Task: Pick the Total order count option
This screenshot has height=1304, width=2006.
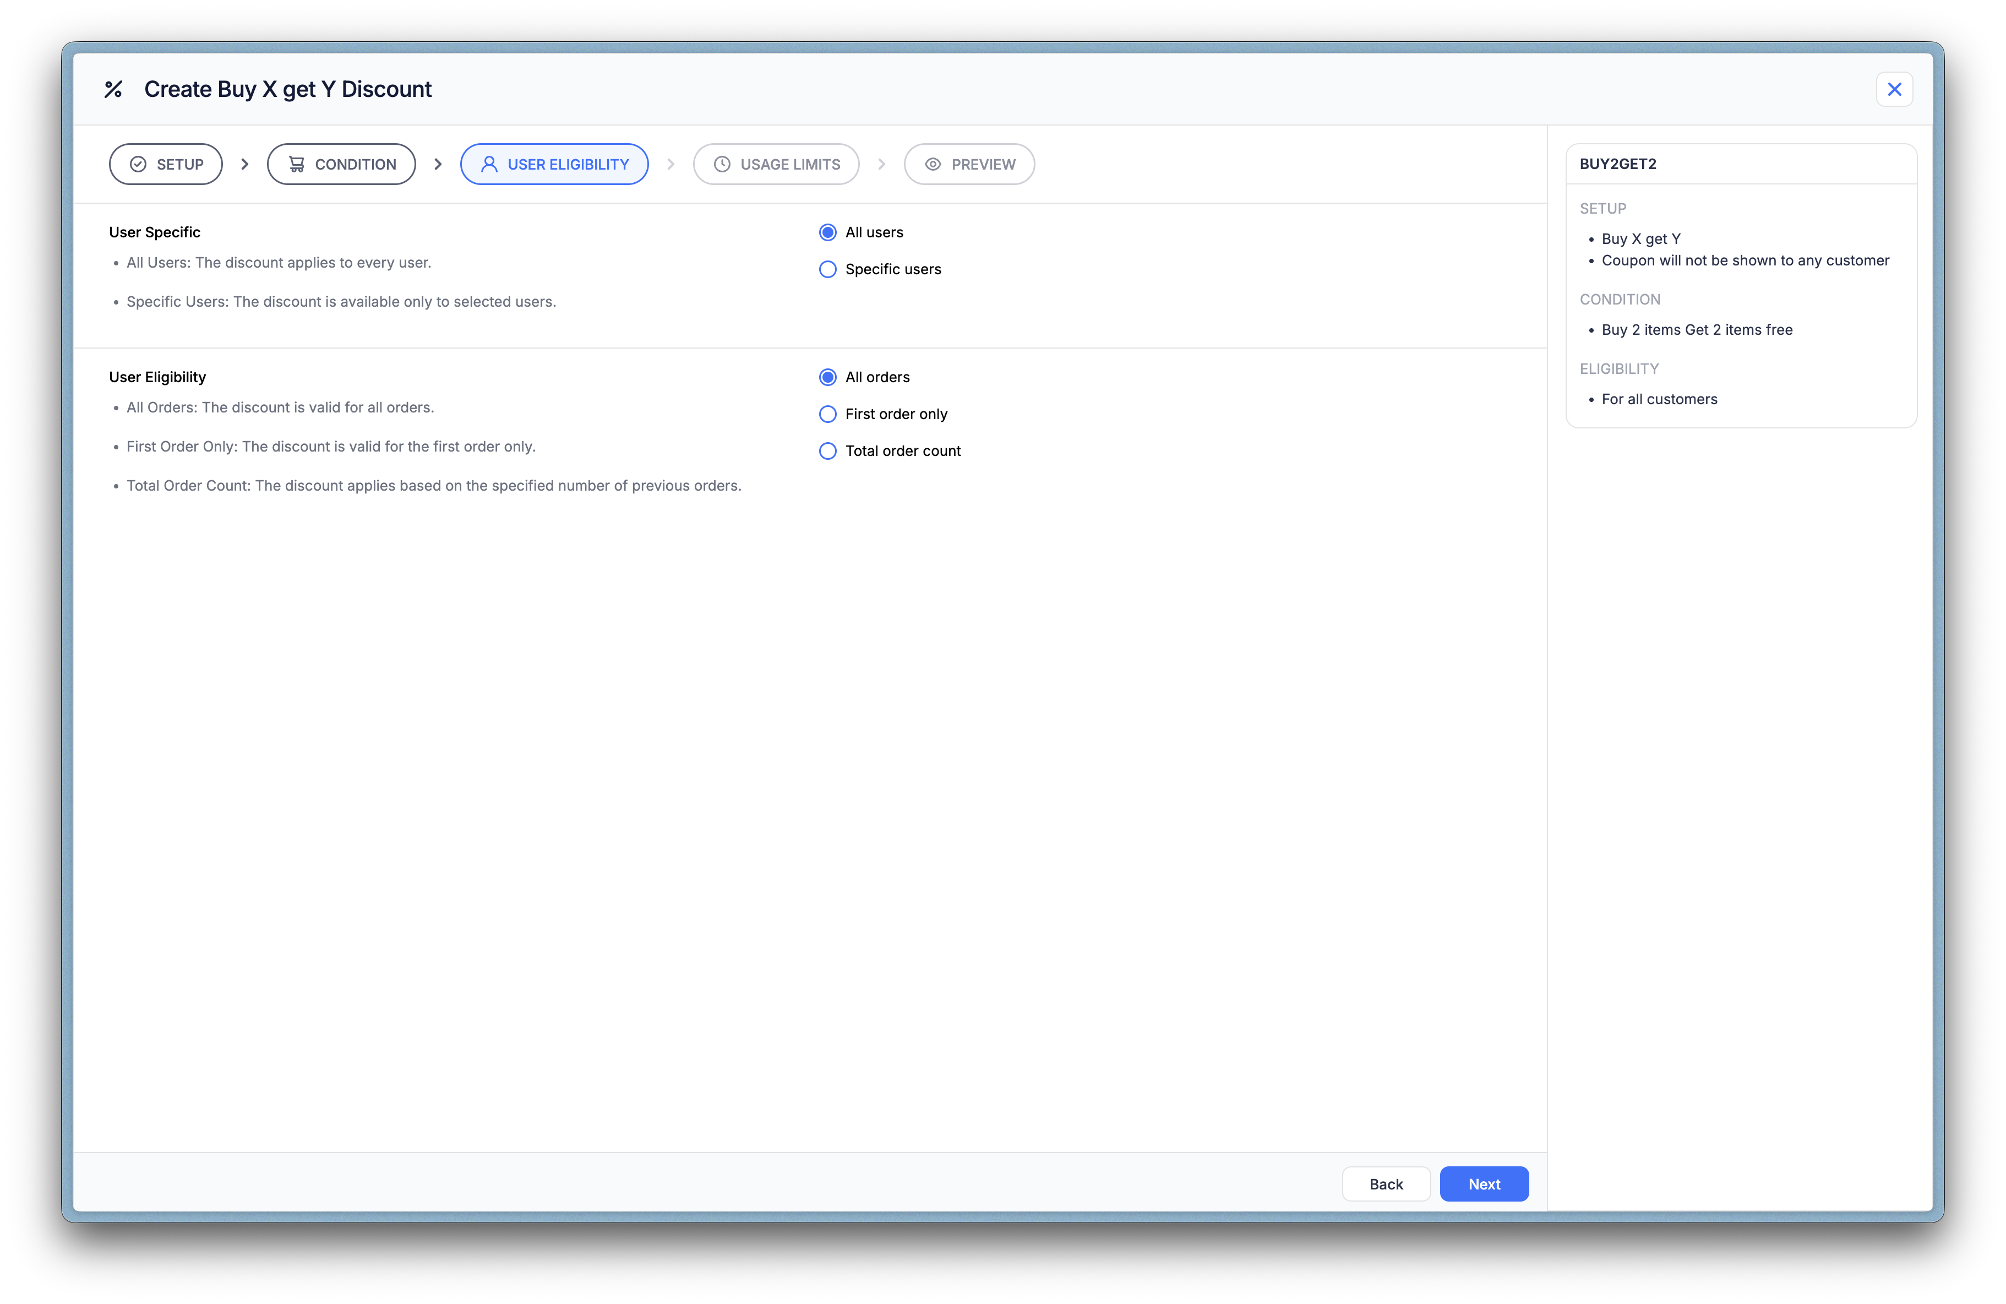Action: coord(828,451)
